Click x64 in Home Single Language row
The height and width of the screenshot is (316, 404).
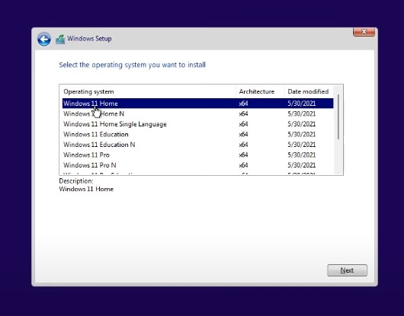(x=243, y=124)
